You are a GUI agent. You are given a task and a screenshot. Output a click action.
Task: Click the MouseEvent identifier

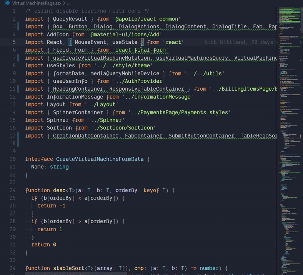(91, 42)
